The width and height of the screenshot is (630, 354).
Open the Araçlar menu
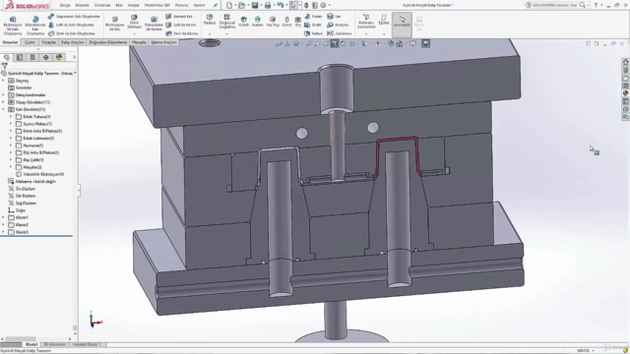[x=134, y=5]
